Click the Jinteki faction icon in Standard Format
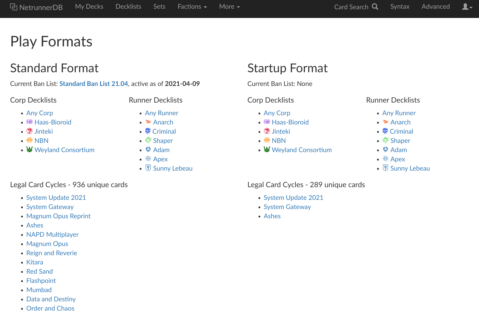 coord(30,131)
